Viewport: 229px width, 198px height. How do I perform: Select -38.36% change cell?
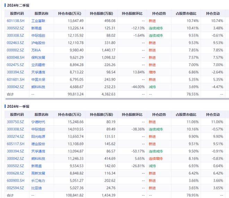tap(138, 129)
